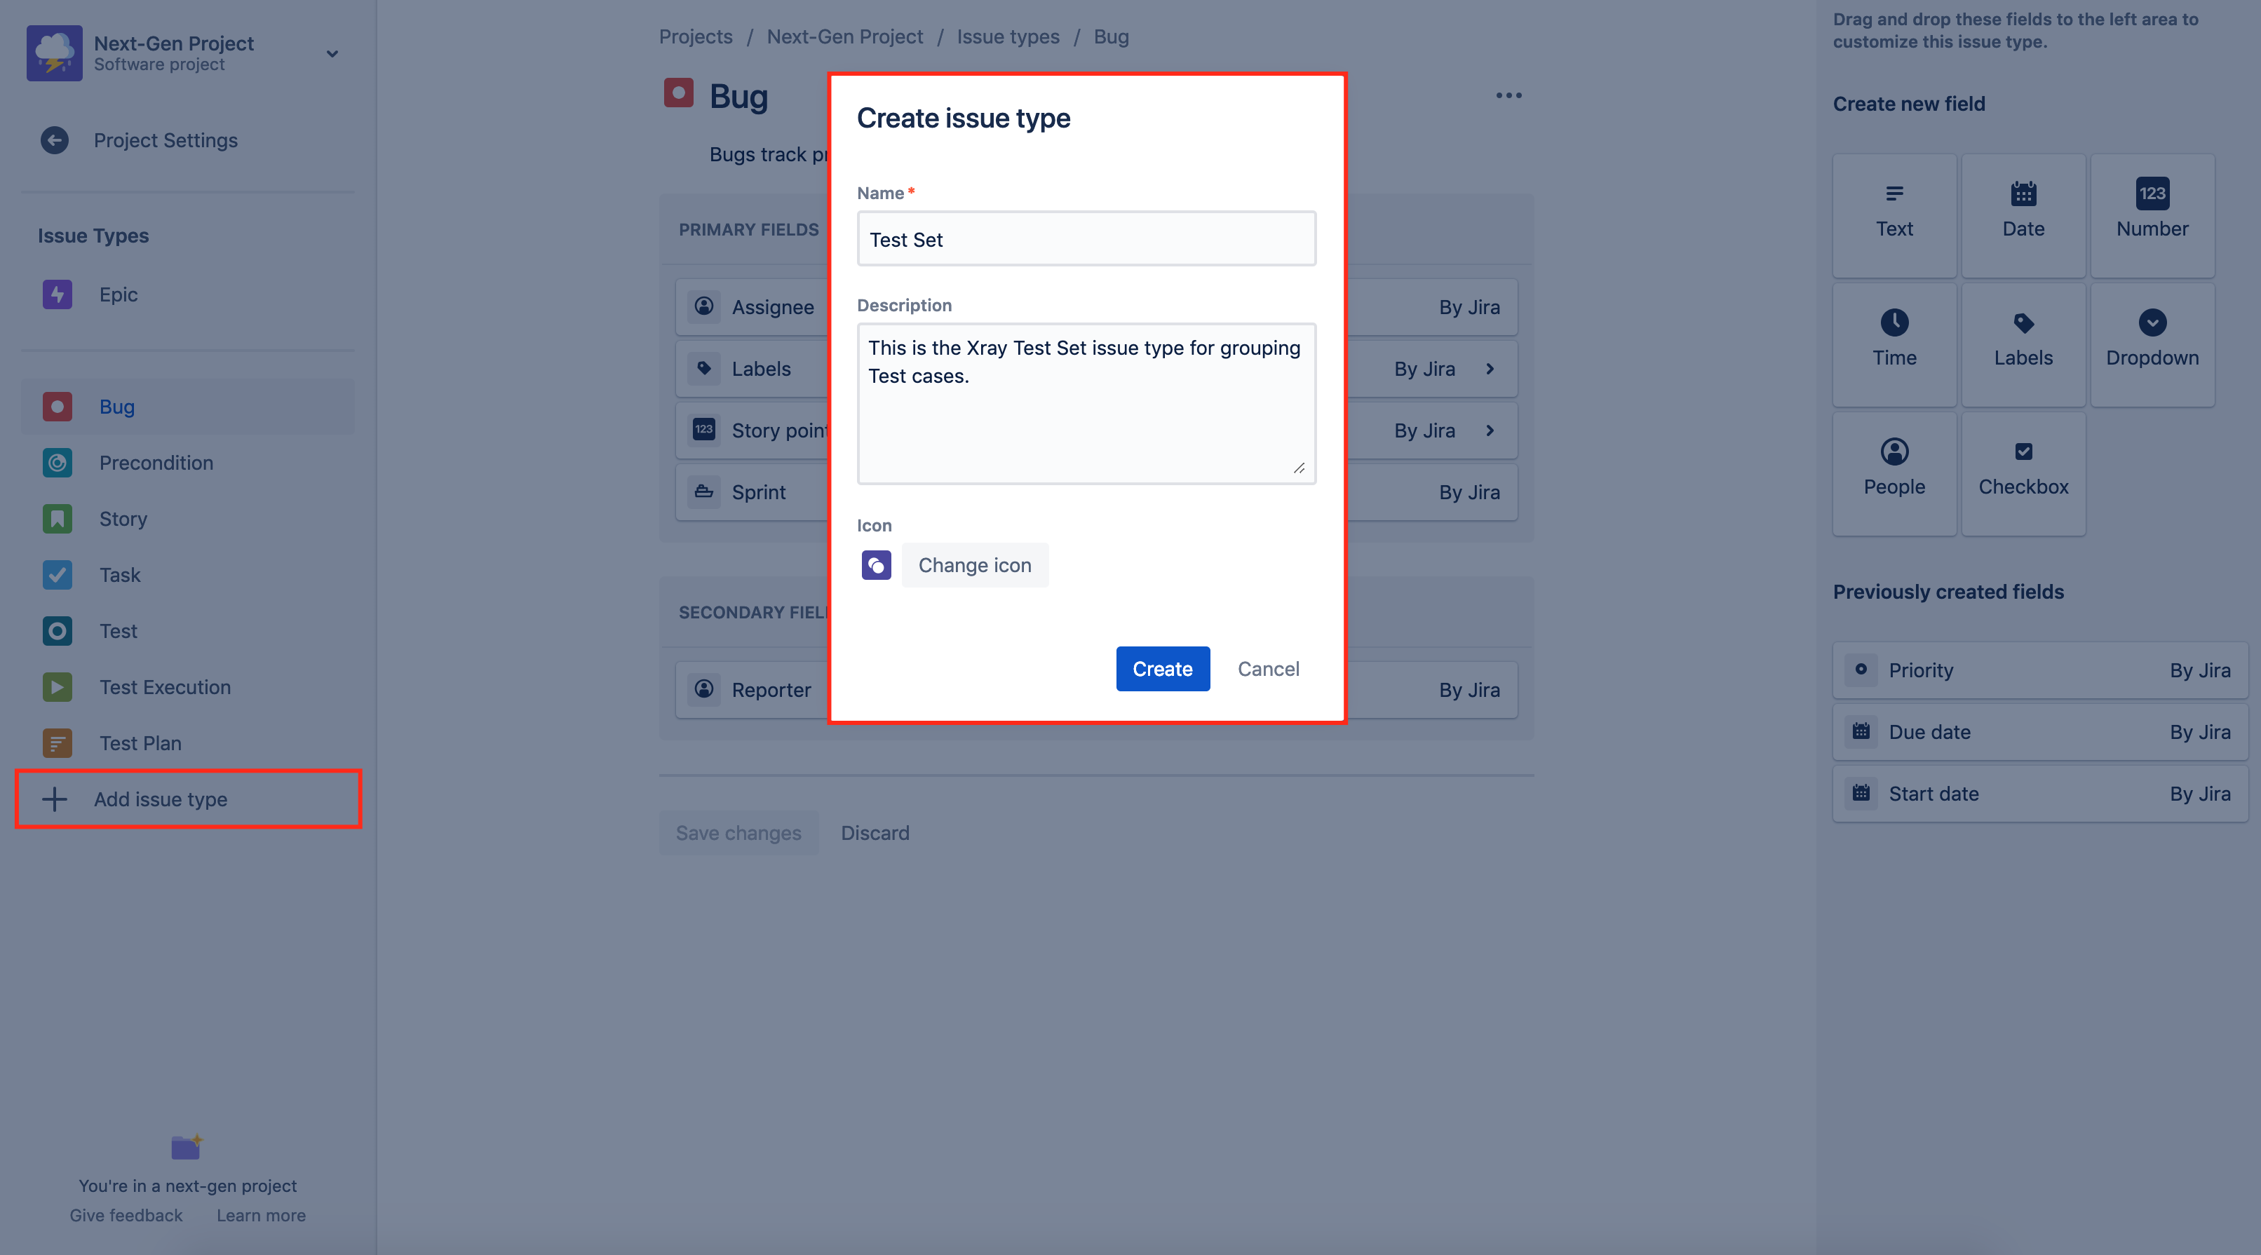Click the textarea resize handle in Description

coord(1299,468)
